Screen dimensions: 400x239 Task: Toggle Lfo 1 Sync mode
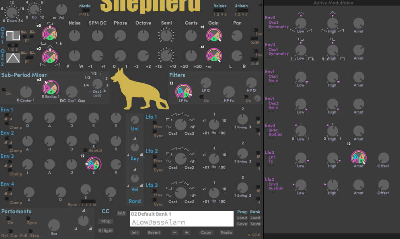tap(155, 131)
